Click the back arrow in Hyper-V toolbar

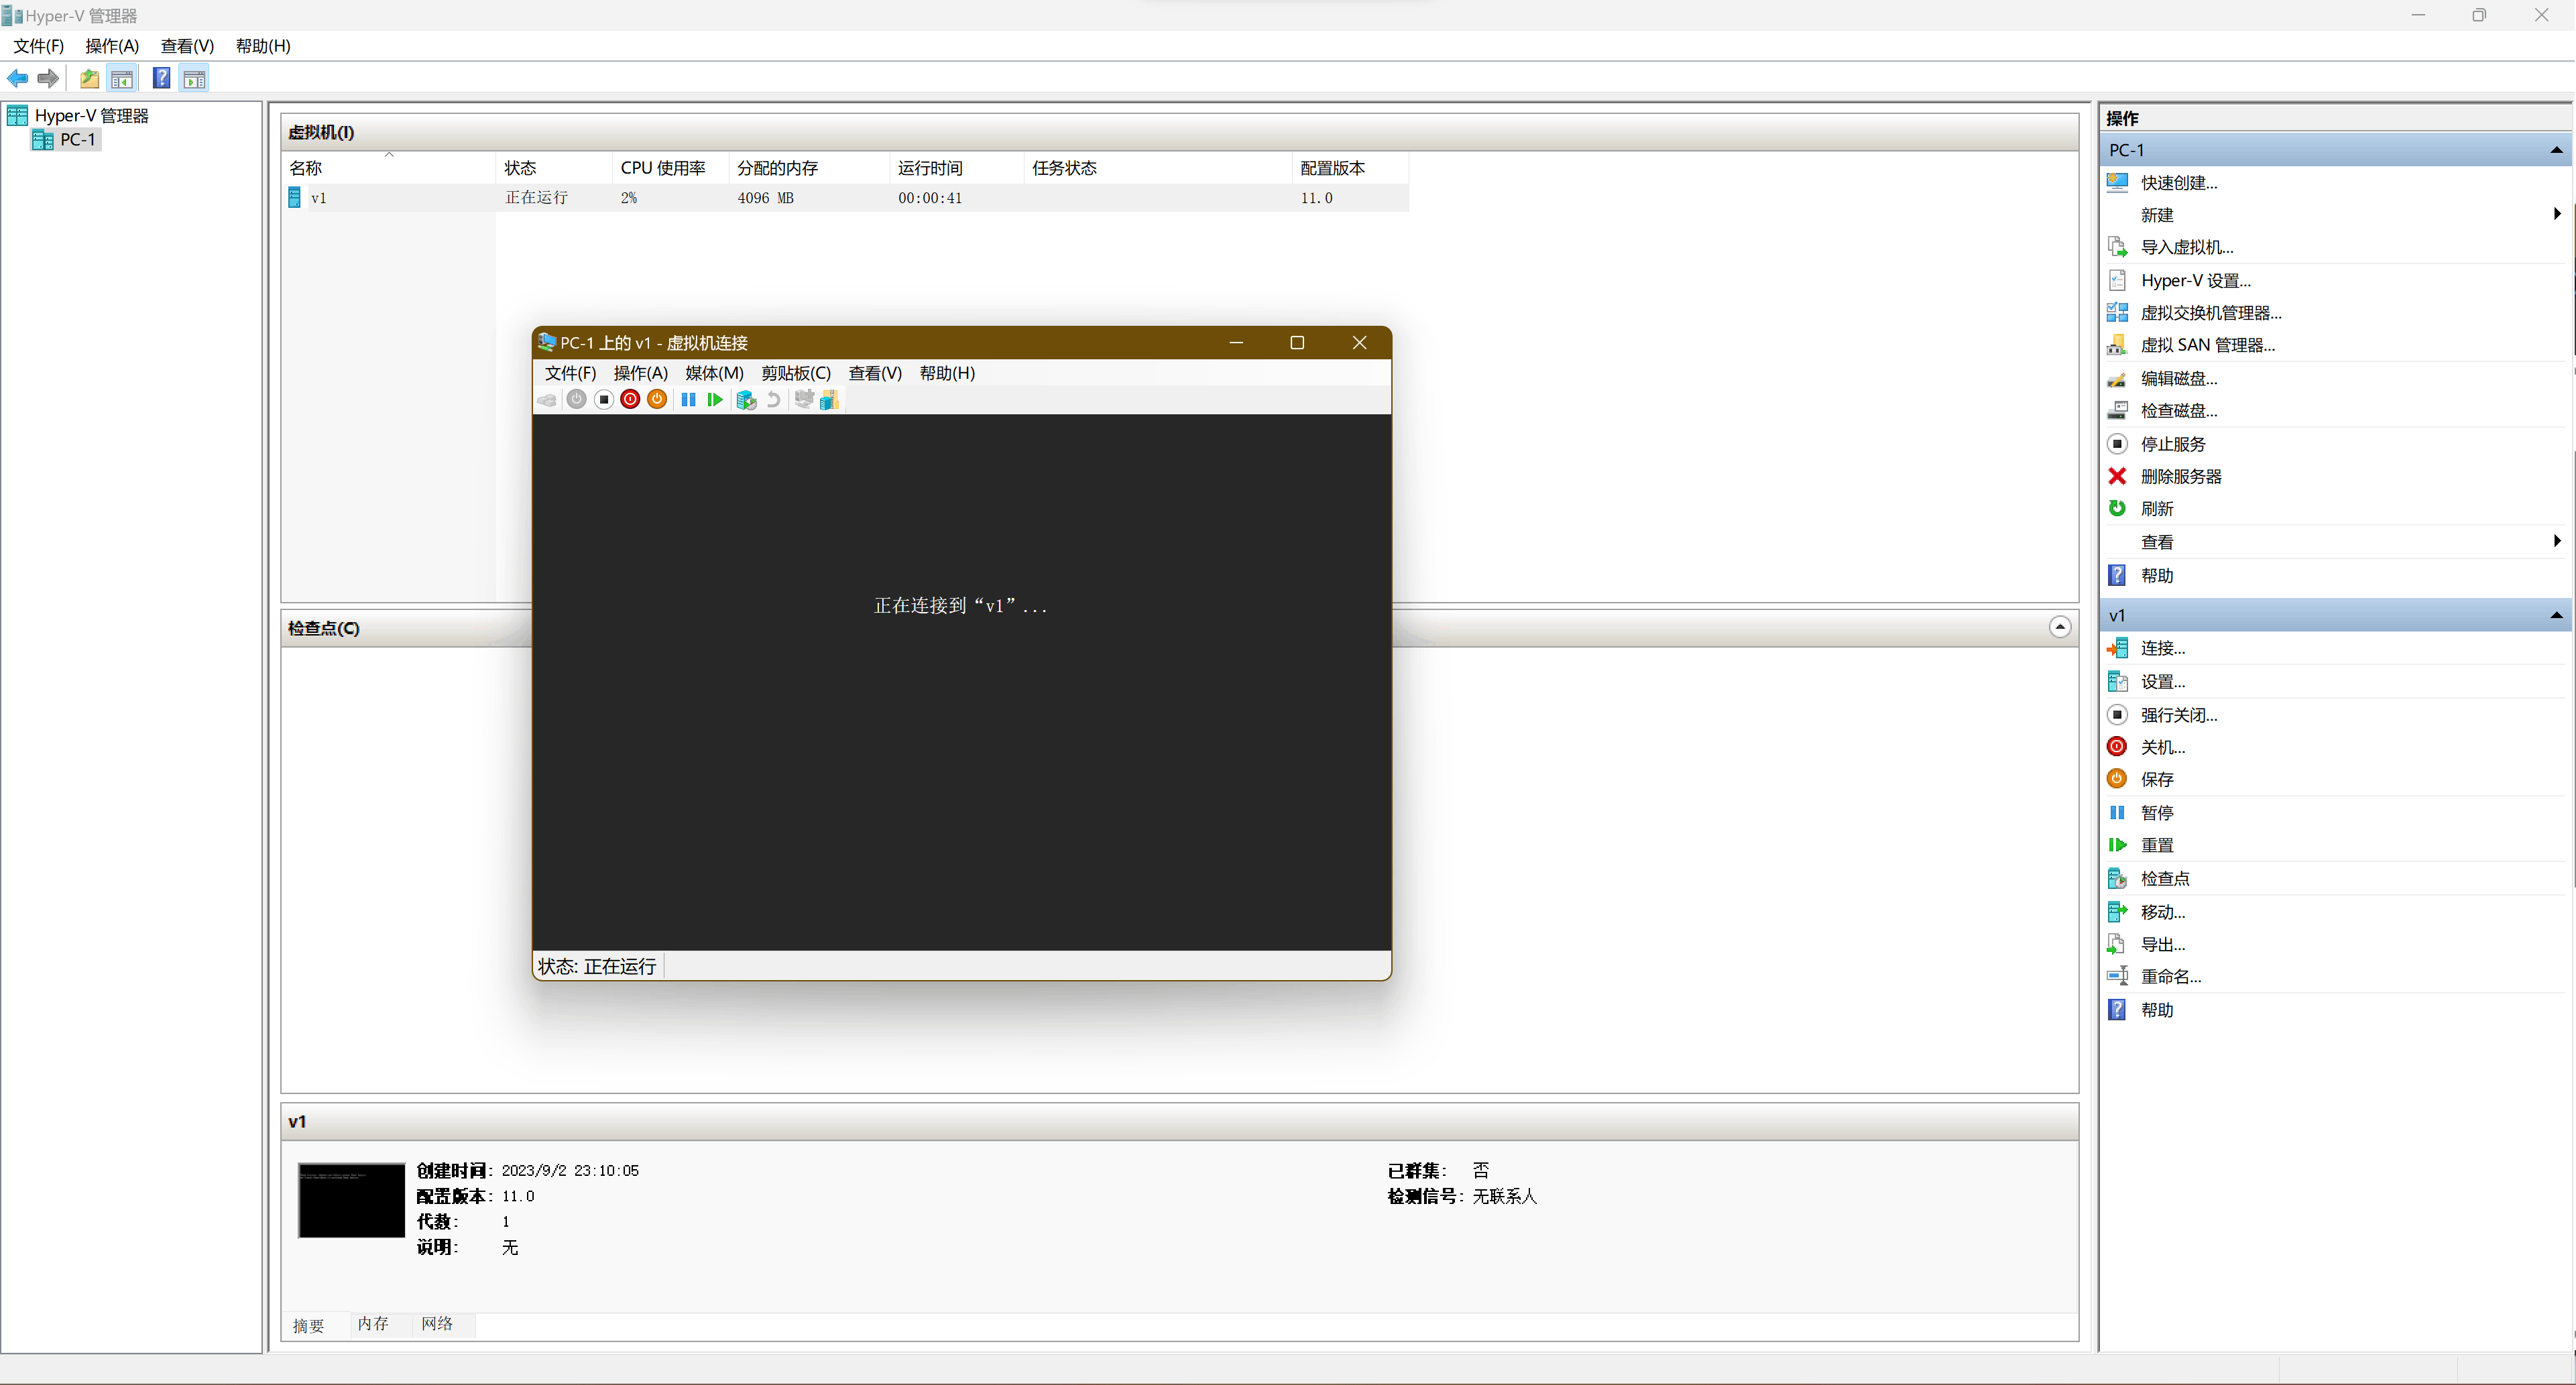click(x=18, y=79)
